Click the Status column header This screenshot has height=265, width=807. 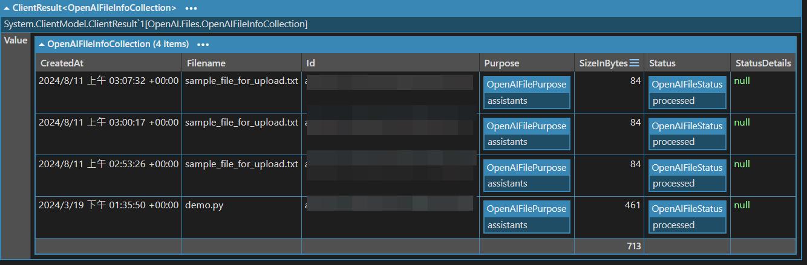pyautogui.click(x=662, y=63)
